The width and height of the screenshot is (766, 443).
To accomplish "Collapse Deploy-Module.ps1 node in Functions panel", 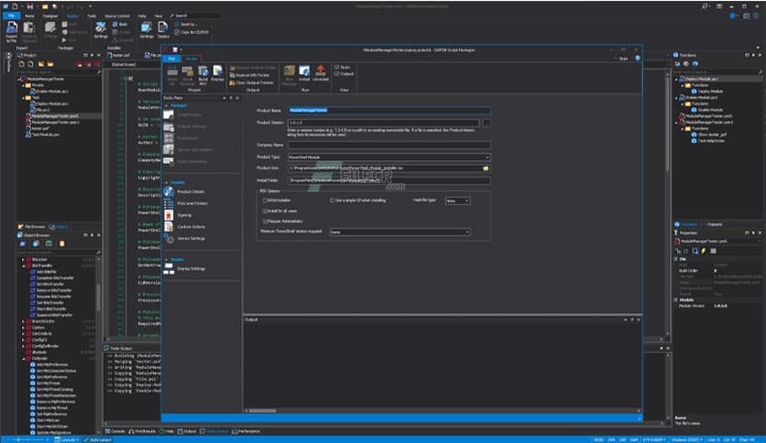I will (676, 79).
